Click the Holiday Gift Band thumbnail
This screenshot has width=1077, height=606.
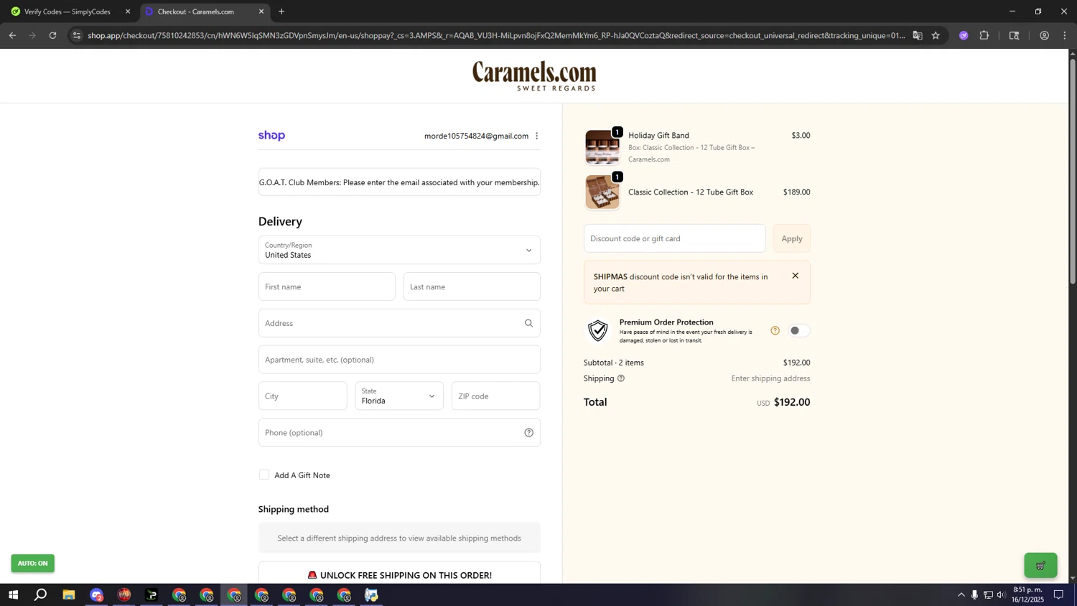602,147
